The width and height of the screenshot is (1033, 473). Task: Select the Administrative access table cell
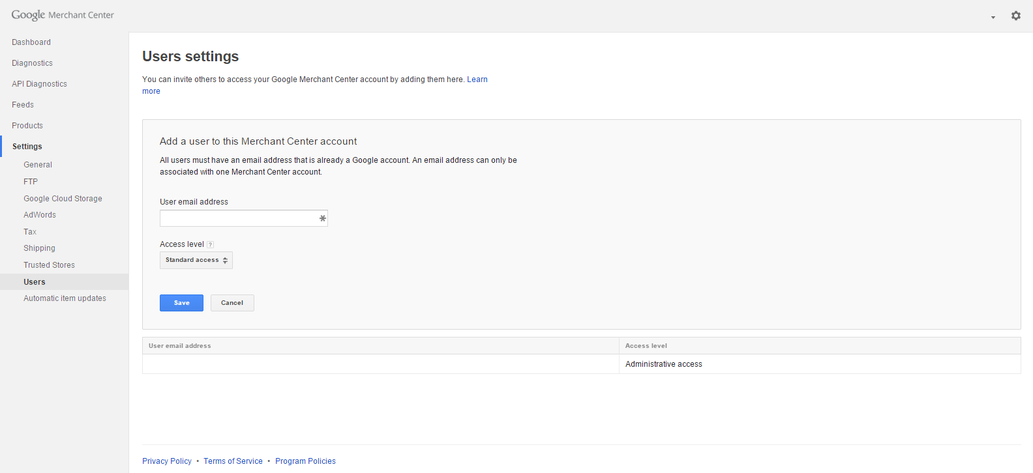pos(820,364)
